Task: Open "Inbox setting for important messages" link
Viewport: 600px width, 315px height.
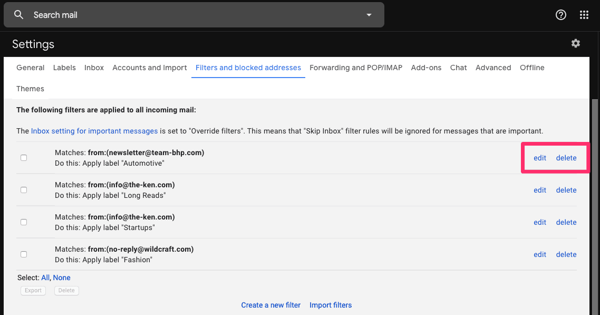Action: [x=94, y=131]
